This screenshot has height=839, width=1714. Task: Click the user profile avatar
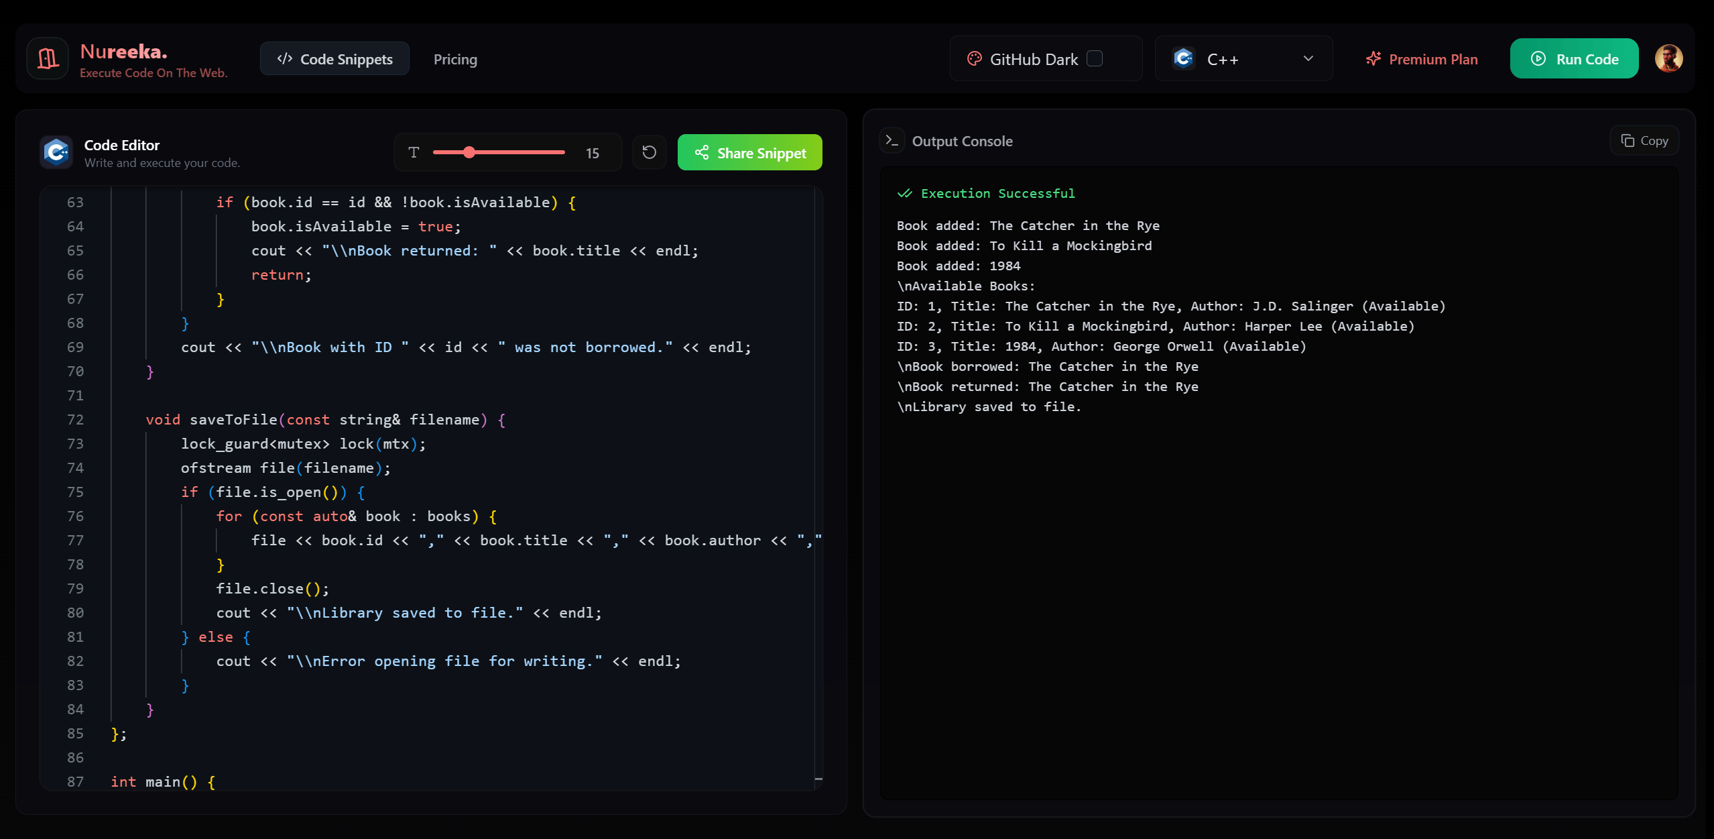[x=1668, y=59]
